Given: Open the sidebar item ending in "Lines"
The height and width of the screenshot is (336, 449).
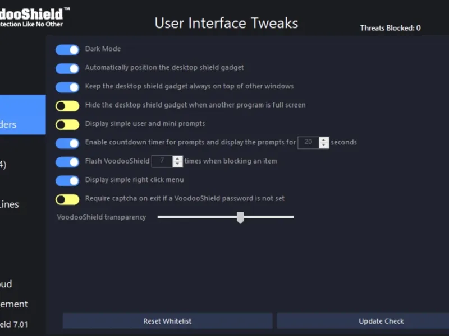Looking at the screenshot, I should coord(11,204).
